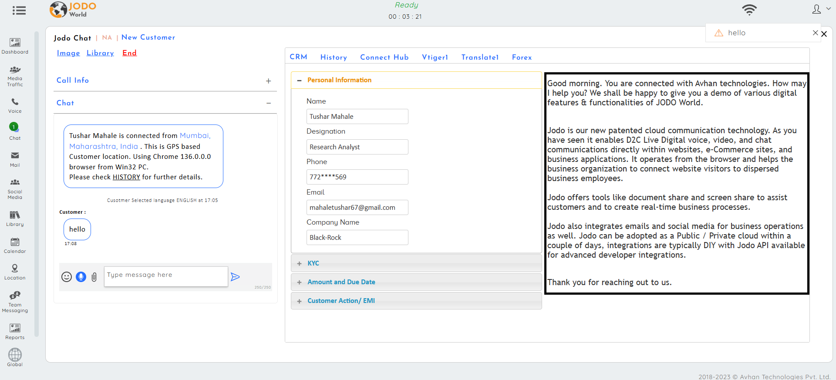The height and width of the screenshot is (380, 836).
Task: Click the Ready status text
Action: pyautogui.click(x=406, y=5)
